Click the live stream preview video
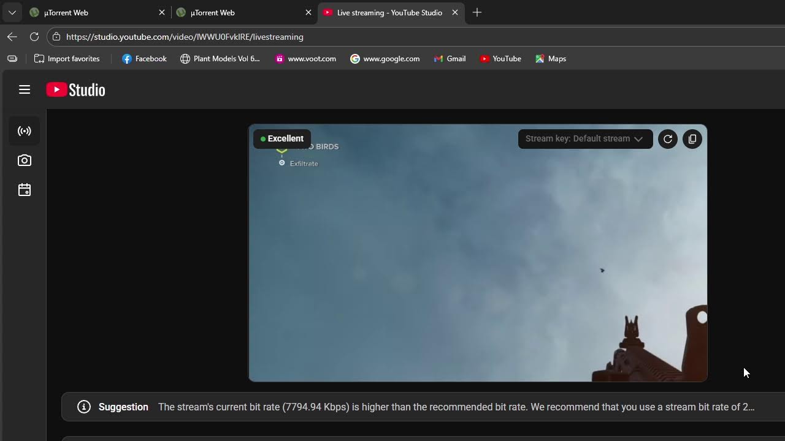The width and height of the screenshot is (785, 441). pos(478,253)
